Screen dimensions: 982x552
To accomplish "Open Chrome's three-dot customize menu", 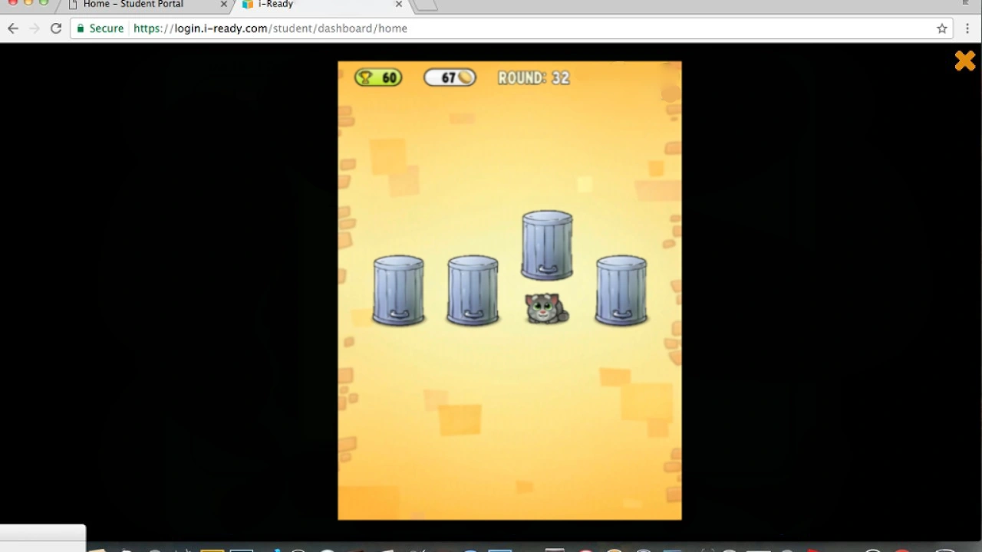I will [967, 28].
